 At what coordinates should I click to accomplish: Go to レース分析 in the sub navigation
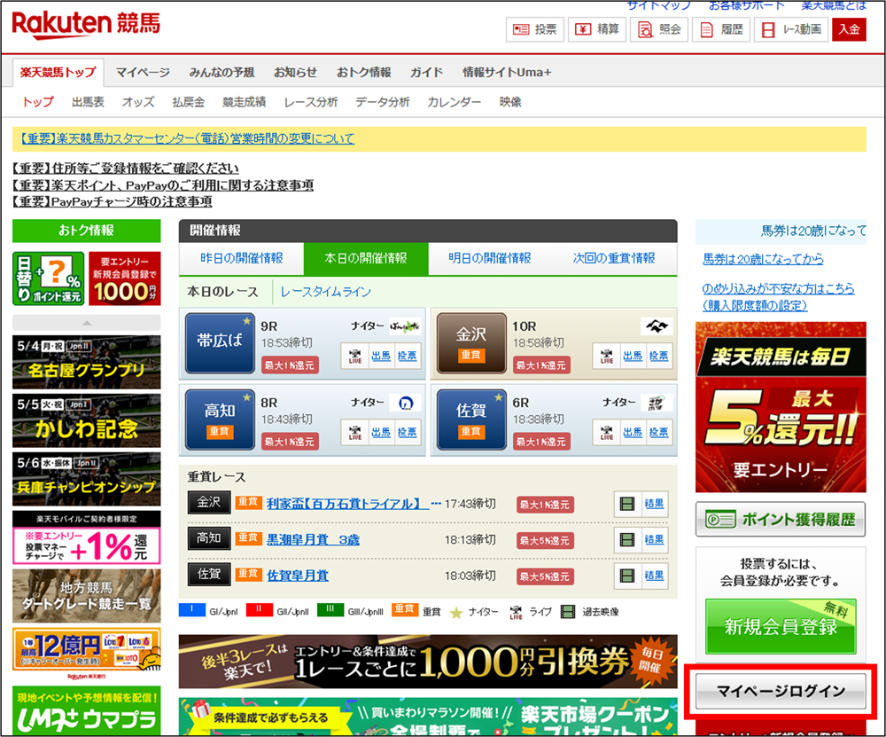pos(311,102)
